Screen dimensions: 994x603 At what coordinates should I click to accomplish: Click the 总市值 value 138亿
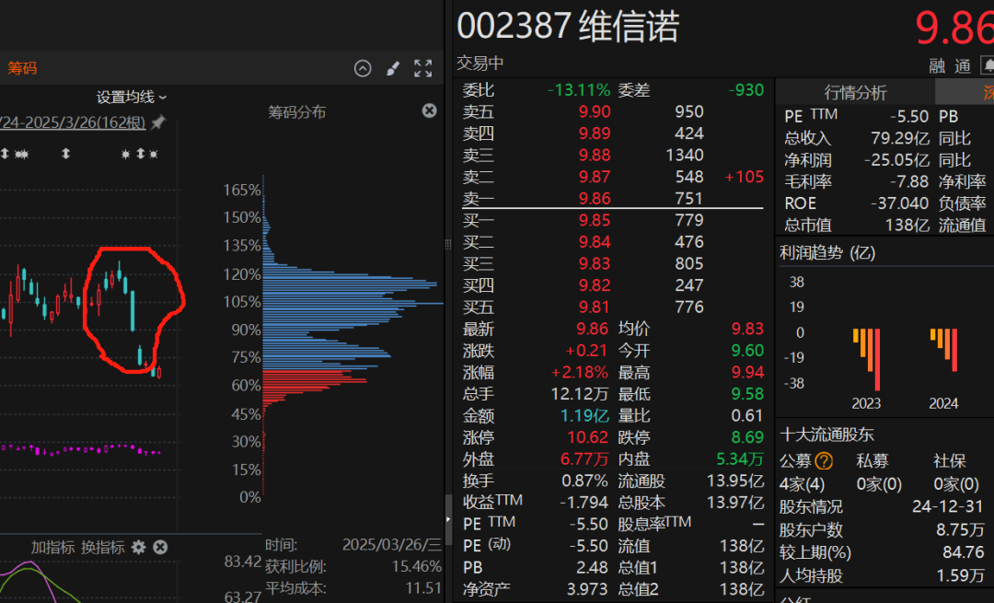[907, 226]
